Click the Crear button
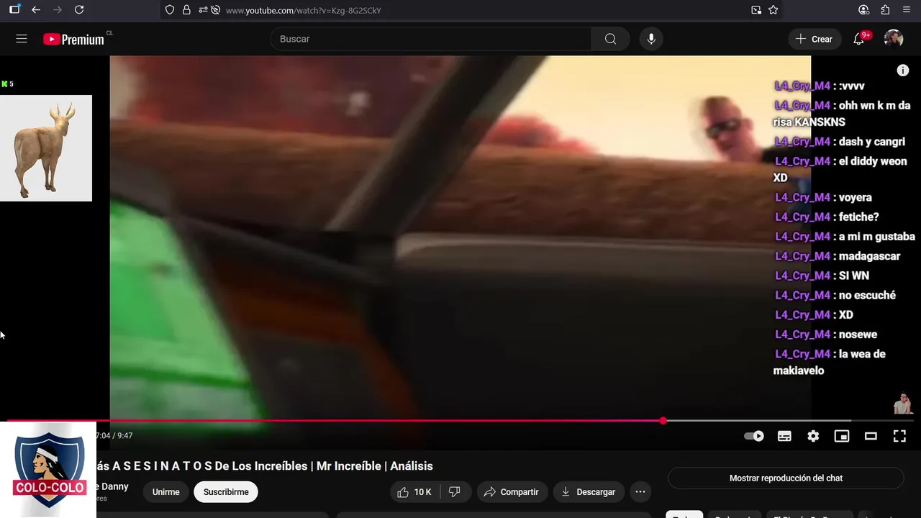This screenshot has height=518, width=921. coord(814,39)
